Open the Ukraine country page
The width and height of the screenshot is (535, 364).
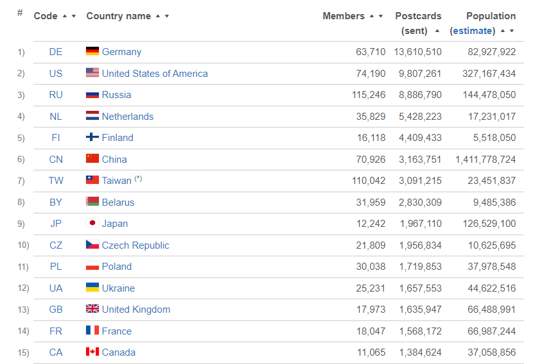click(118, 288)
